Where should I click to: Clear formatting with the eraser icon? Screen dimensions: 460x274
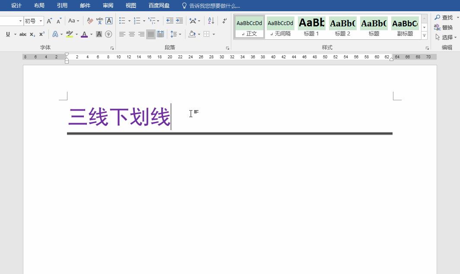click(89, 20)
